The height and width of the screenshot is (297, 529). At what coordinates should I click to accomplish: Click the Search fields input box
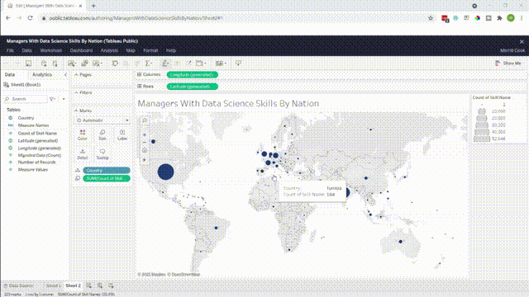(x=26, y=99)
